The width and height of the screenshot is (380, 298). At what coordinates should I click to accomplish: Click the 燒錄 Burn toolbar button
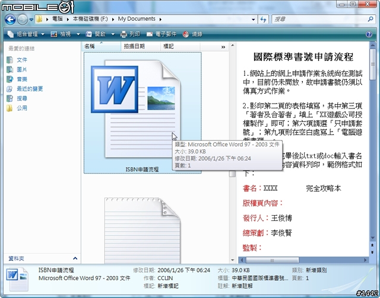coord(192,34)
